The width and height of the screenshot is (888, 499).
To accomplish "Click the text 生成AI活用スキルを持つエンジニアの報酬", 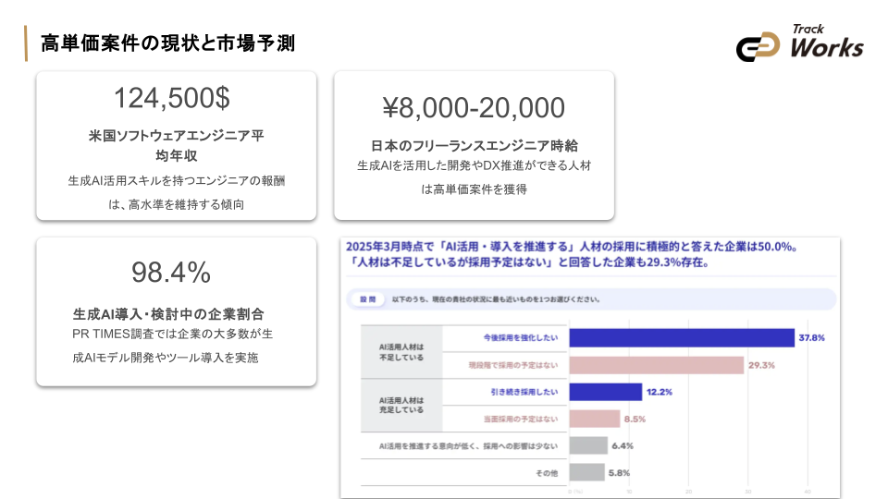I will click(x=176, y=180).
